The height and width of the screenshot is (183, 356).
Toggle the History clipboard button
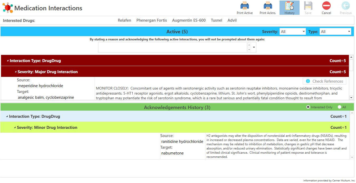[289, 8]
